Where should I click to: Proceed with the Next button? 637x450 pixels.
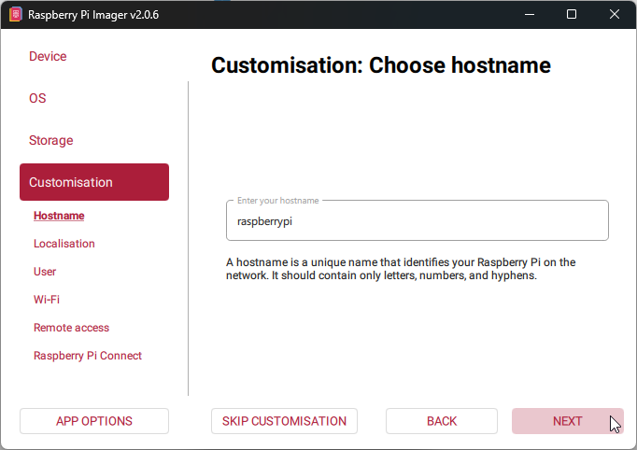[567, 421]
